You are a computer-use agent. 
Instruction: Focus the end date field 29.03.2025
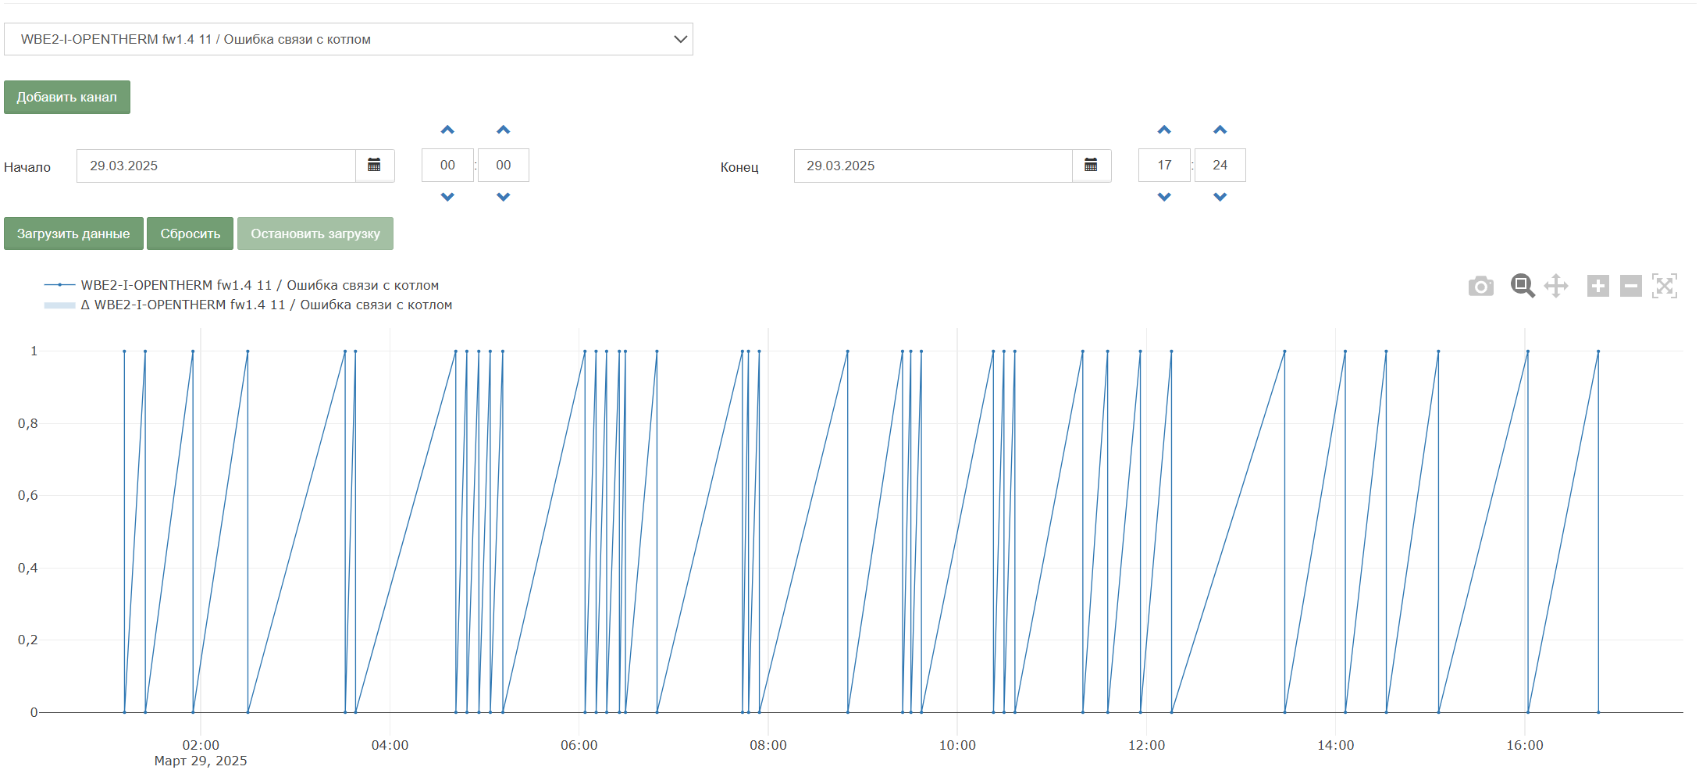[x=933, y=166]
